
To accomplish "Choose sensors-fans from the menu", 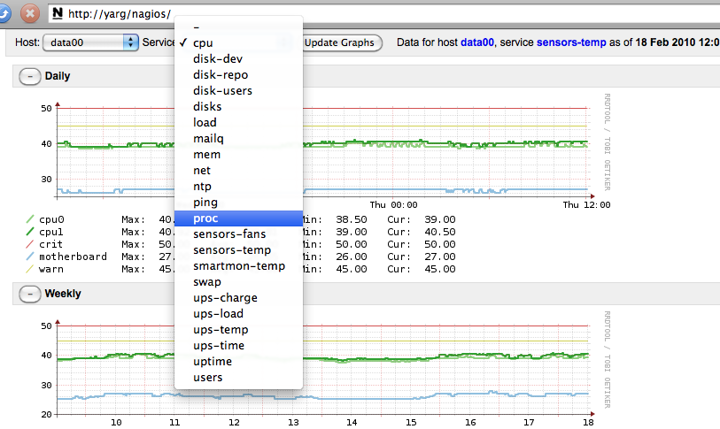I will tap(238, 234).
